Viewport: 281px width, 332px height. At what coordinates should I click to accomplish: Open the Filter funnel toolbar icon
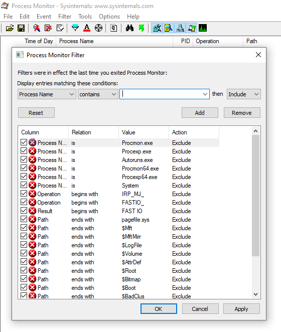coord(75,28)
